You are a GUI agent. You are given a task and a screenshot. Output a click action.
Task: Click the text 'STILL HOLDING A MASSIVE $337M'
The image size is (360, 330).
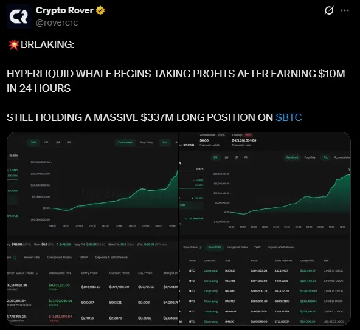click(90, 117)
